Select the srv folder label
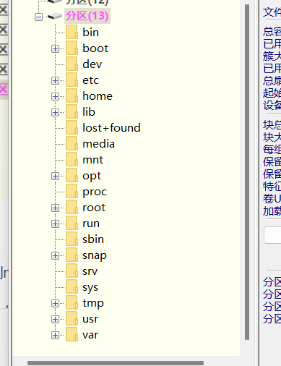 pyautogui.click(x=90, y=271)
